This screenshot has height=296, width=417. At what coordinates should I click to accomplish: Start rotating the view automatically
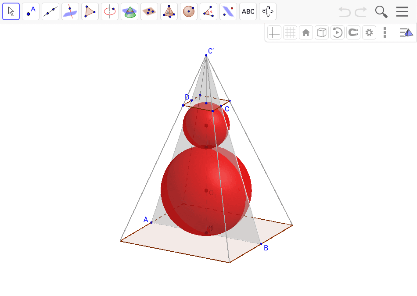338,33
